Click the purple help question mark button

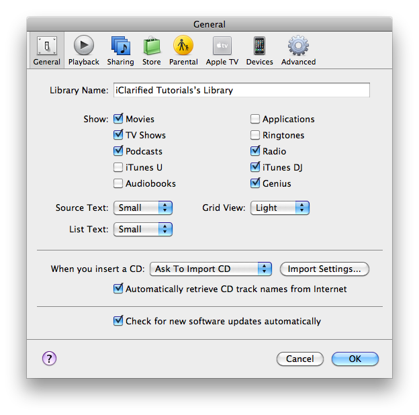click(x=50, y=359)
